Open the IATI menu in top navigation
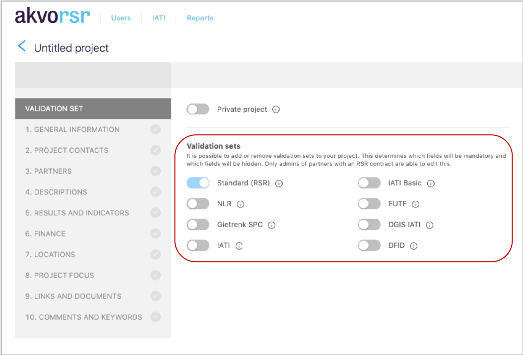The width and height of the screenshot is (523, 355). [x=159, y=18]
